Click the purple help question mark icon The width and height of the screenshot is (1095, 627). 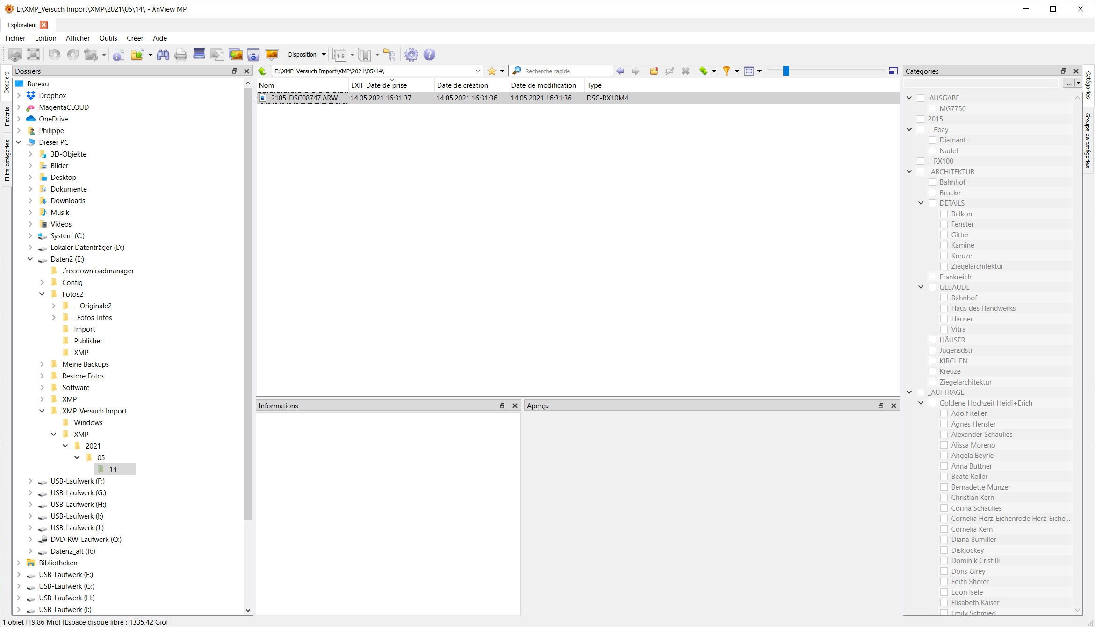point(429,55)
